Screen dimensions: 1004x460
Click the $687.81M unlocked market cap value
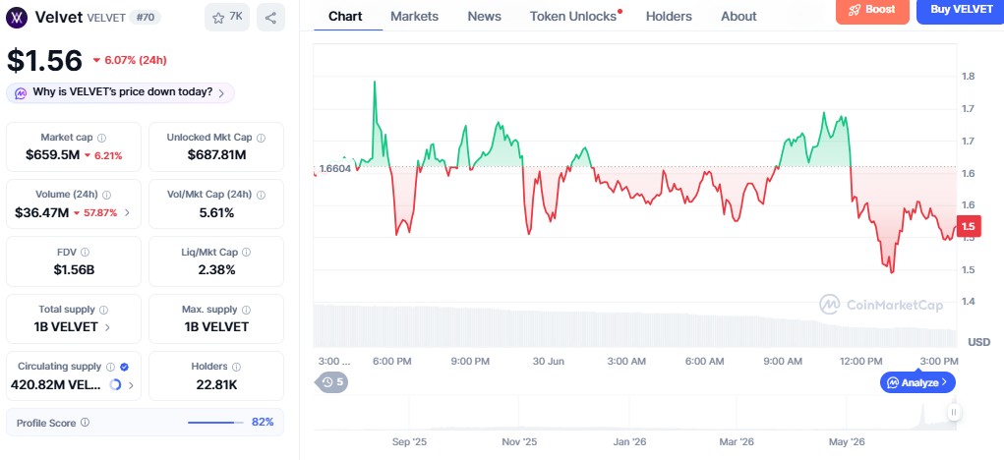216,155
